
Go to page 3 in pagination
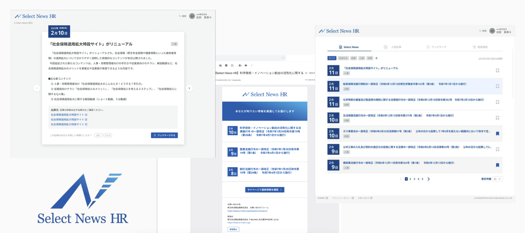point(414,179)
